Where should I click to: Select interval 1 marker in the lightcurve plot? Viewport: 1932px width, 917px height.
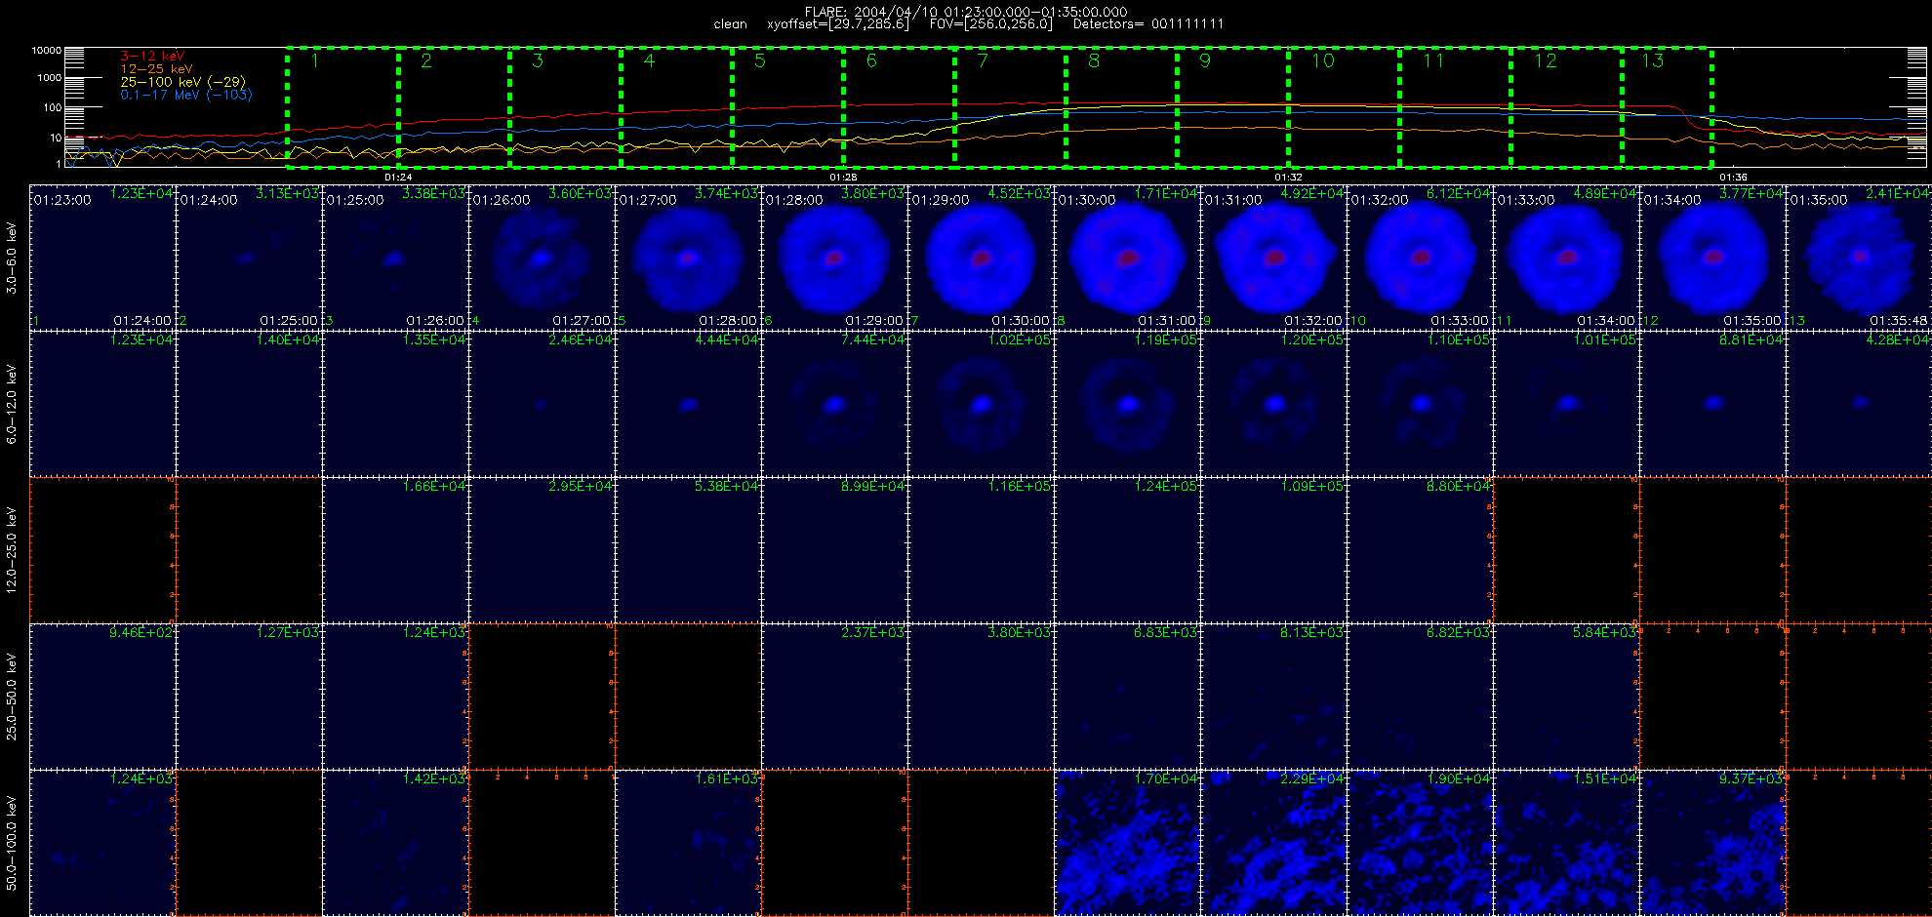[x=315, y=60]
